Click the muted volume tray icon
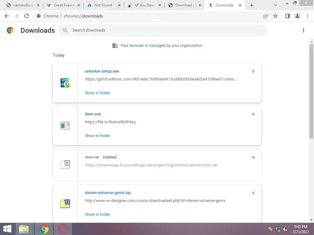314x235 pixels. pos(285,229)
